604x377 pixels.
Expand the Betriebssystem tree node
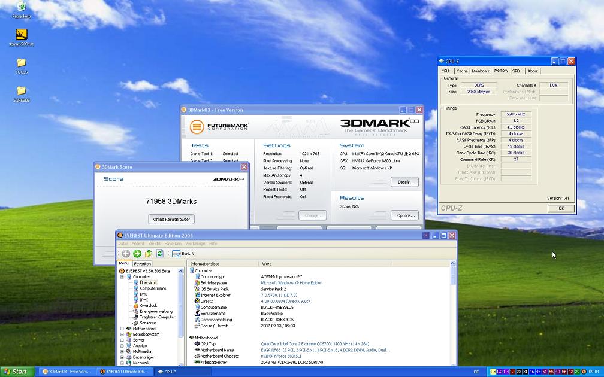pyautogui.click(x=122, y=335)
